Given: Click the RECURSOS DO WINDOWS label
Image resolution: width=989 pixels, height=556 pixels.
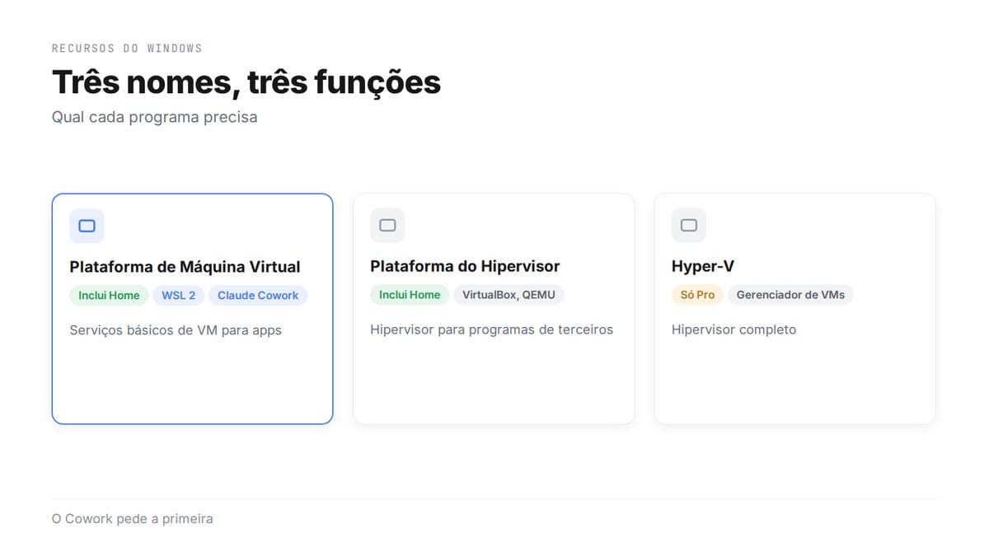Looking at the screenshot, I should [x=127, y=49].
